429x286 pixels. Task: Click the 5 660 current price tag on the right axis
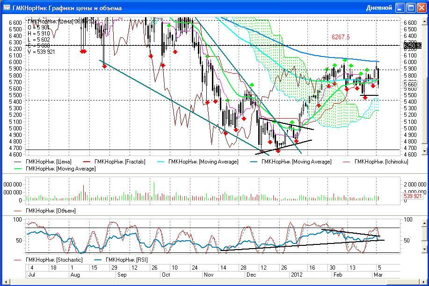(x=410, y=84)
